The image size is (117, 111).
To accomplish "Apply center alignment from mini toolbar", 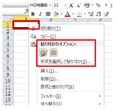I will coord(48,14).
